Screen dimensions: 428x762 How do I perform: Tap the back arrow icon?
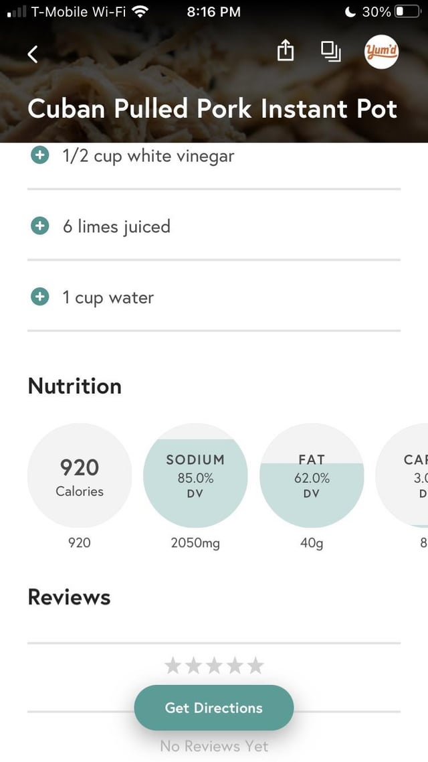(x=33, y=54)
